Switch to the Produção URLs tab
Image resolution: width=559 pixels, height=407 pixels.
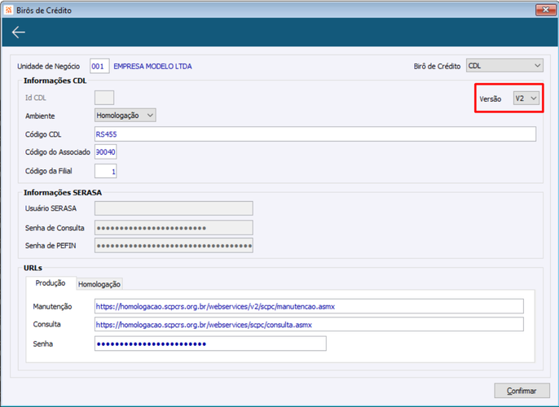click(x=51, y=283)
